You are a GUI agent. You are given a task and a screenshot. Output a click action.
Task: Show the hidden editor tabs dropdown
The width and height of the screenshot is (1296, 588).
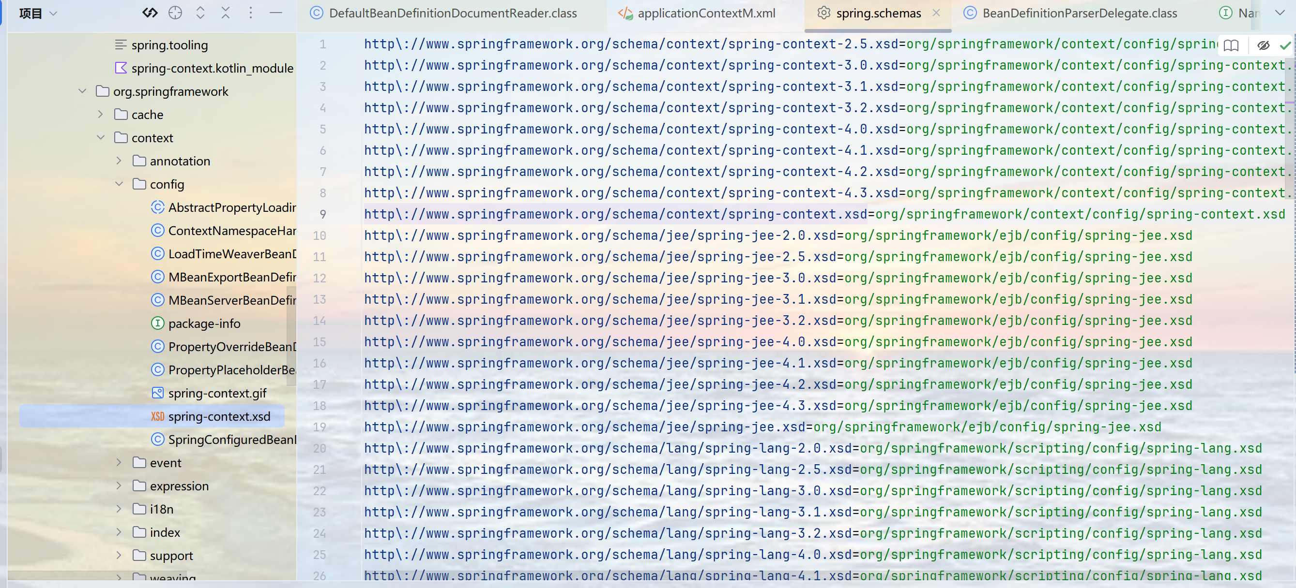coord(1280,13)
